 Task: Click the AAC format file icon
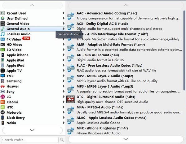(71, 15)
